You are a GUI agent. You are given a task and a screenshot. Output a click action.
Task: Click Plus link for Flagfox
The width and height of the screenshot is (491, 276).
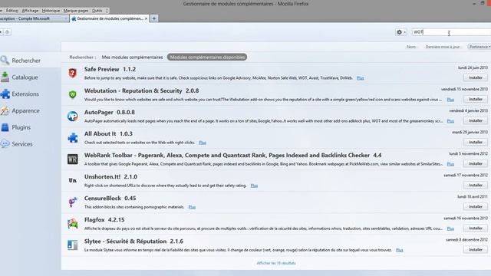[x=450, y=228]
